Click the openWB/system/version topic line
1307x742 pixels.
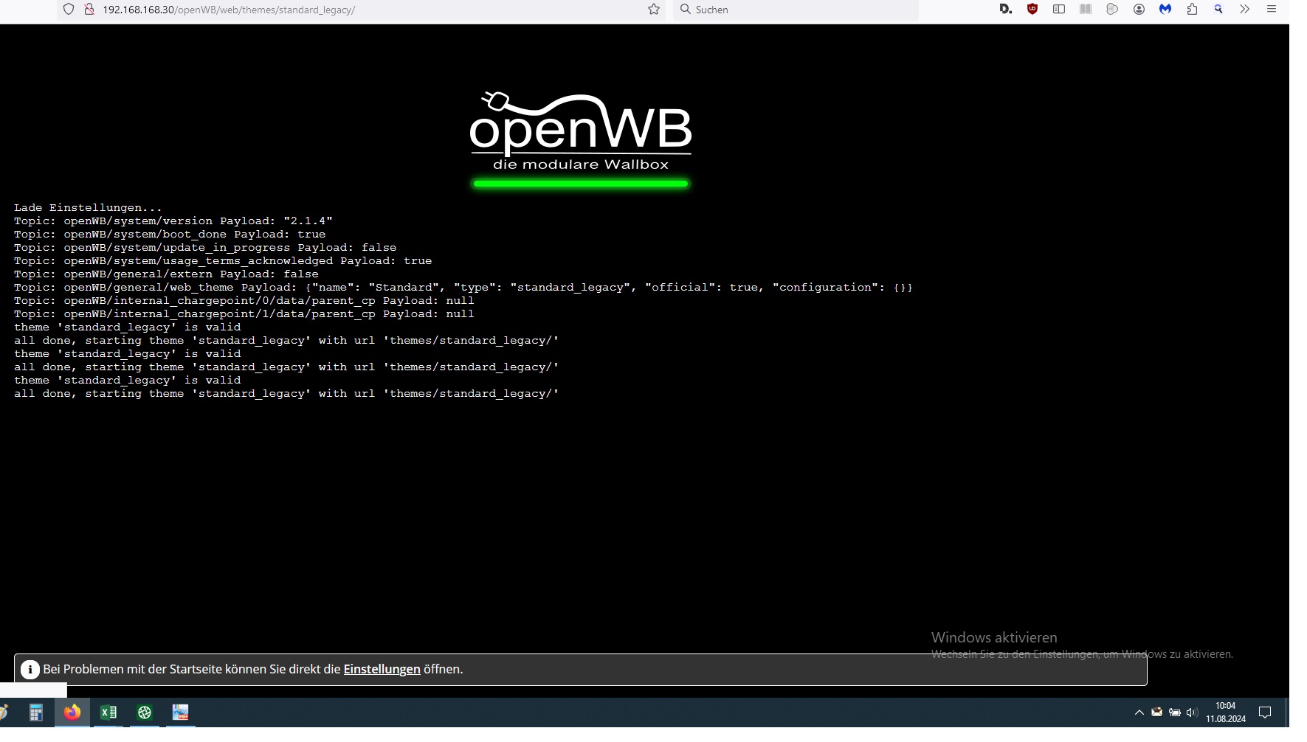[x=173, y=221]
